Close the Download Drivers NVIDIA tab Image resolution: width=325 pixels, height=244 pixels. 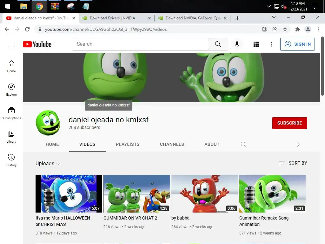tap(149, 18)
